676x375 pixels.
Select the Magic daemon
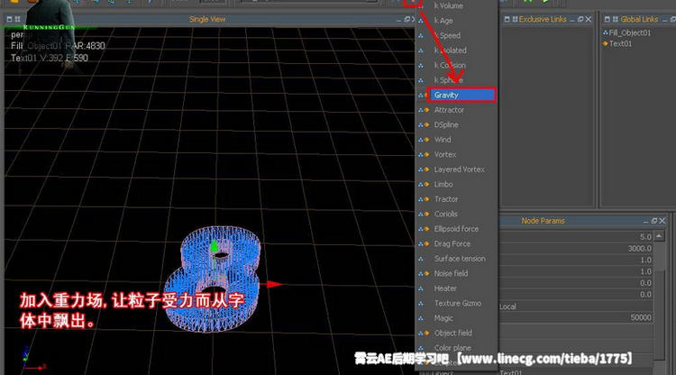443,318
